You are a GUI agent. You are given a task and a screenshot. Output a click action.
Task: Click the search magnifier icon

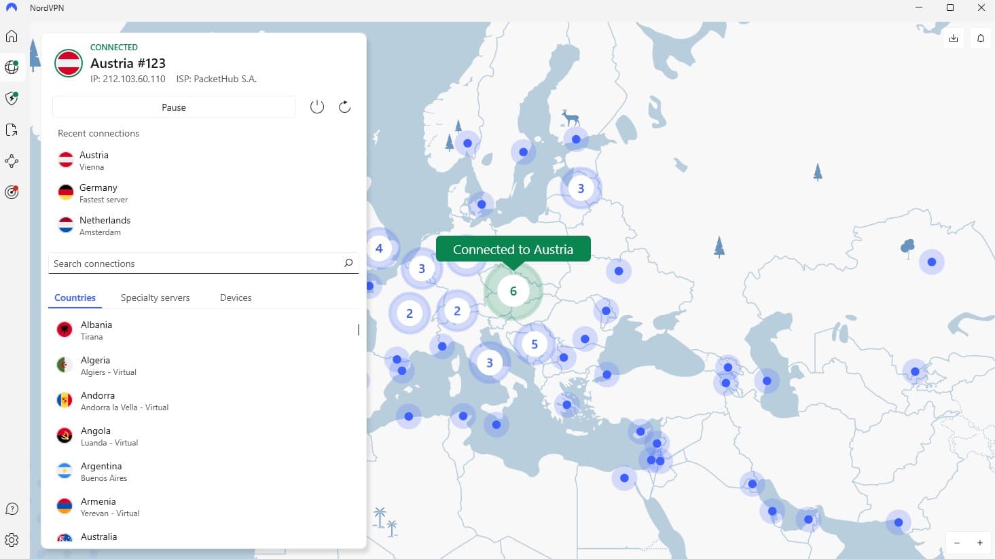348,263
